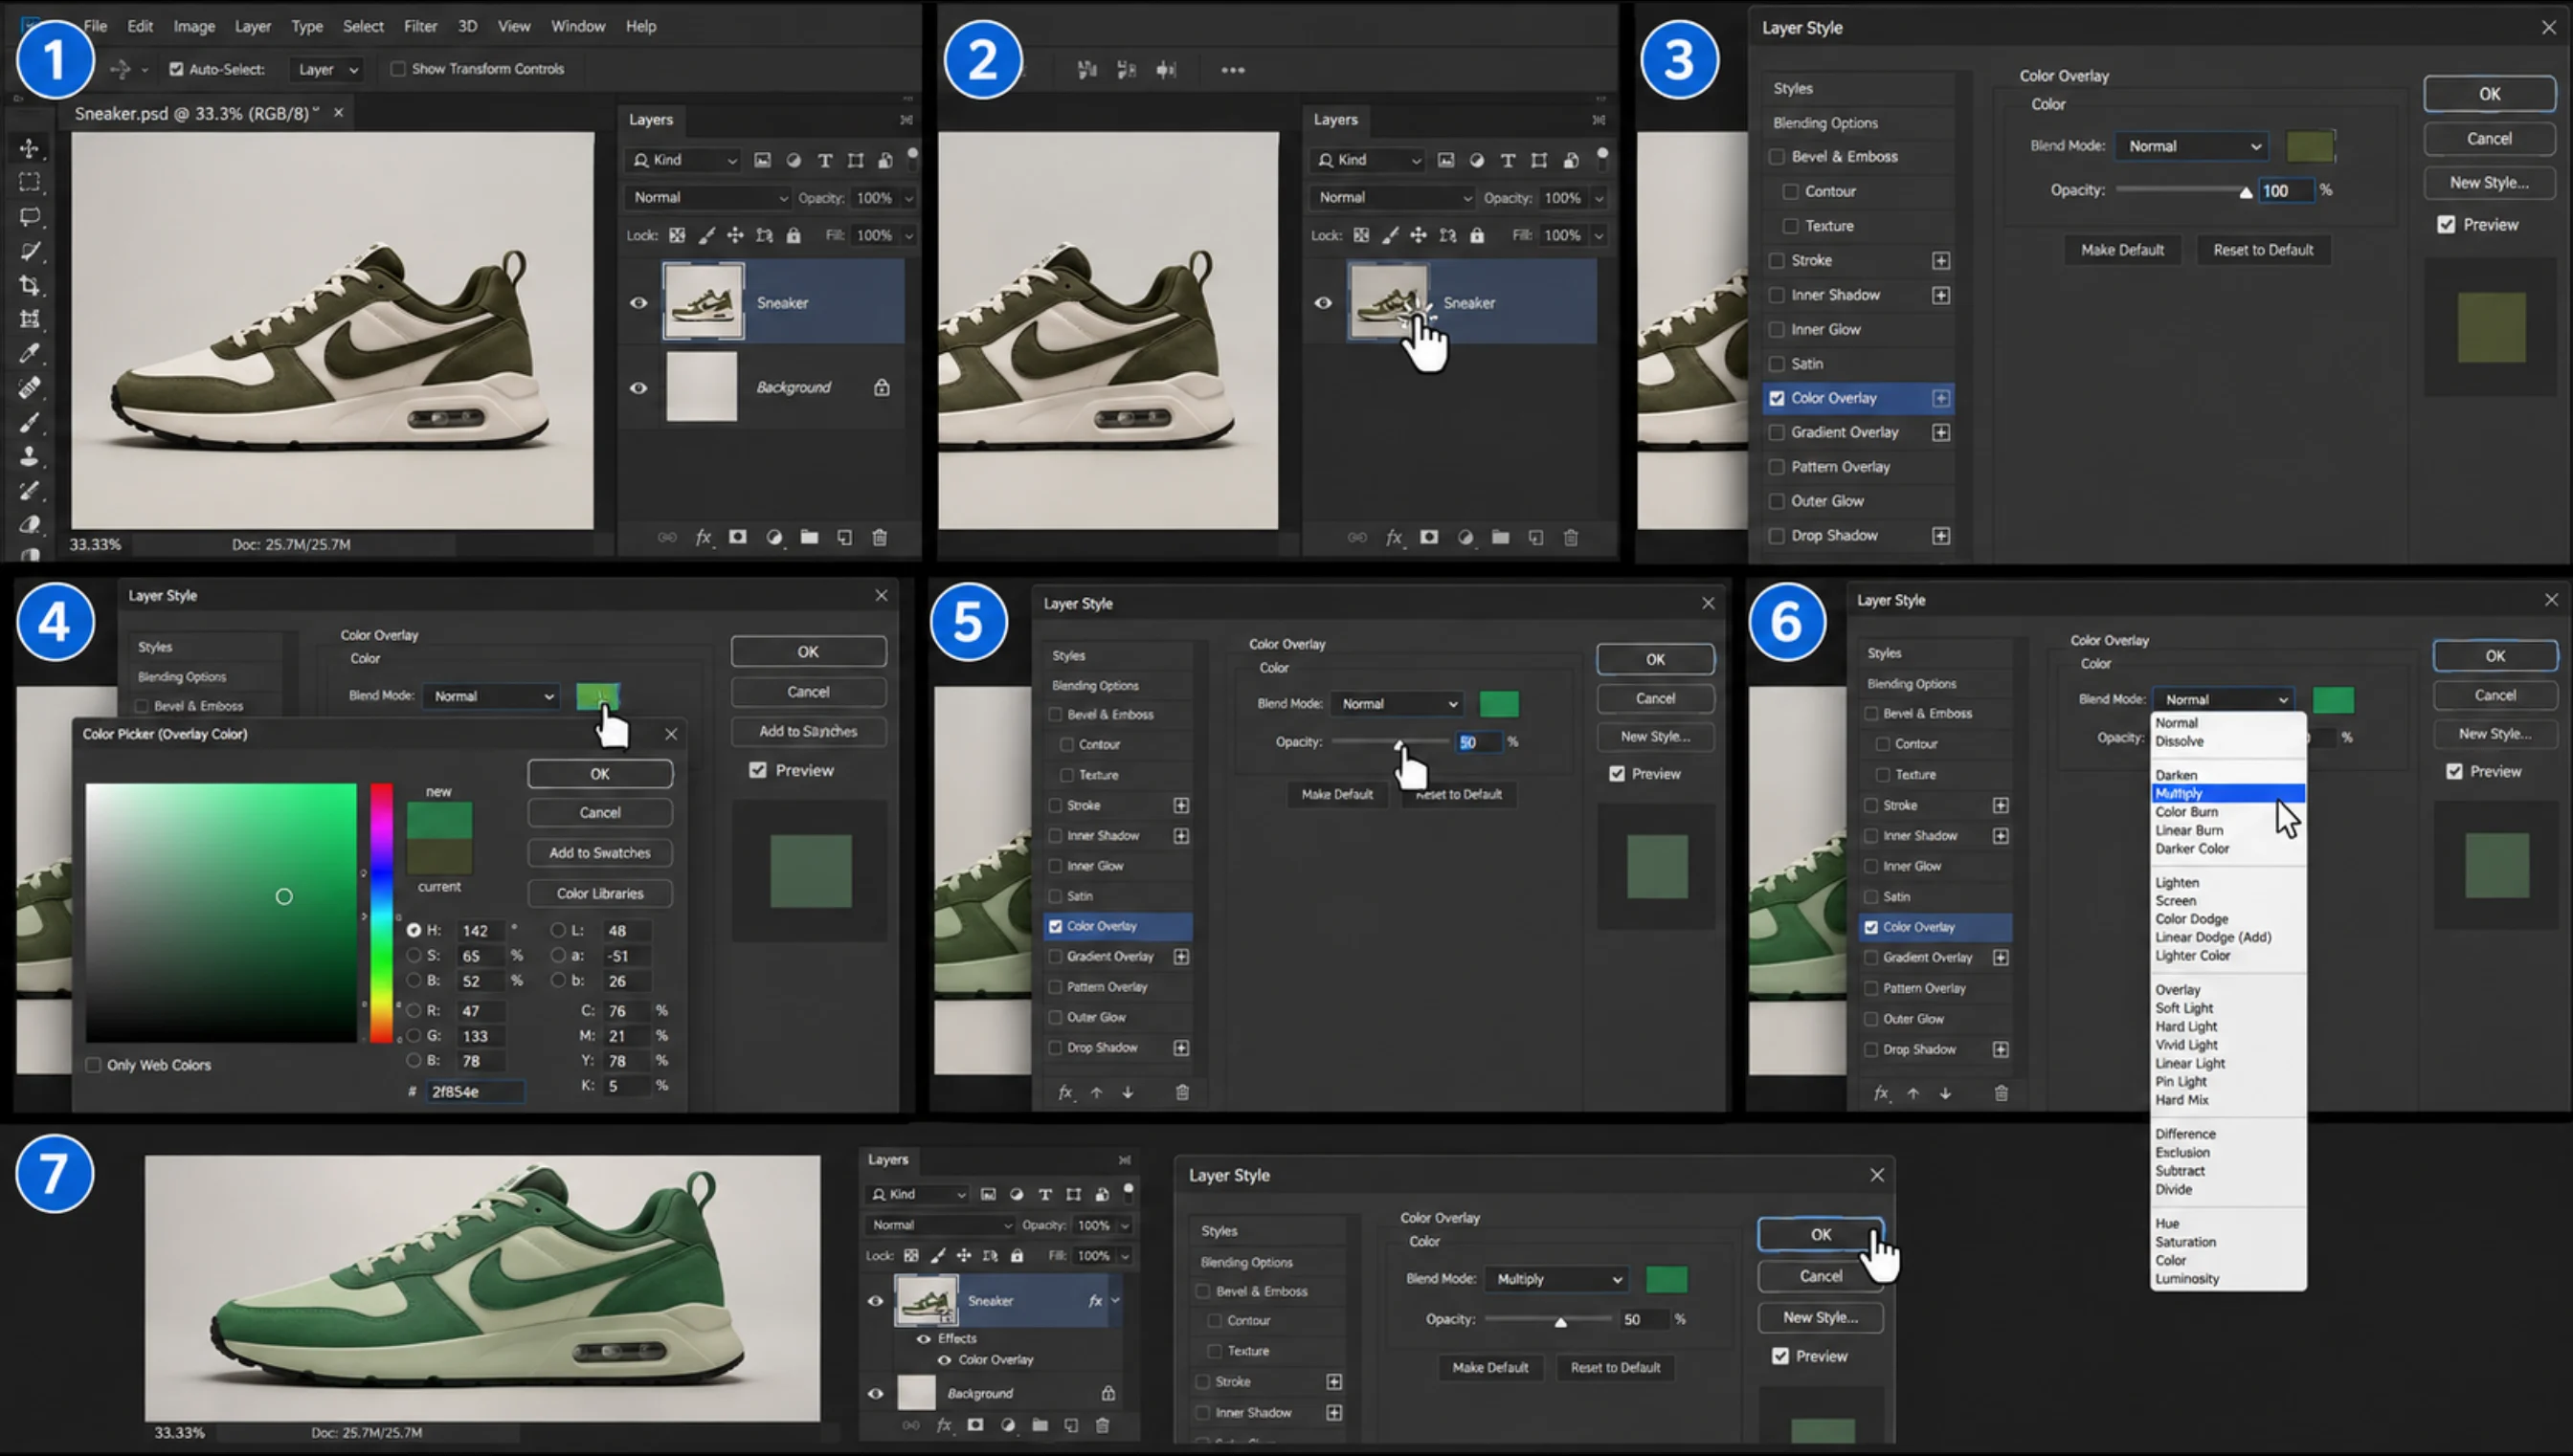Click type layer filter icon beside Sneaker.psd canvas
This screenshot has width=2573, height=1456.
tap(824, 160)
